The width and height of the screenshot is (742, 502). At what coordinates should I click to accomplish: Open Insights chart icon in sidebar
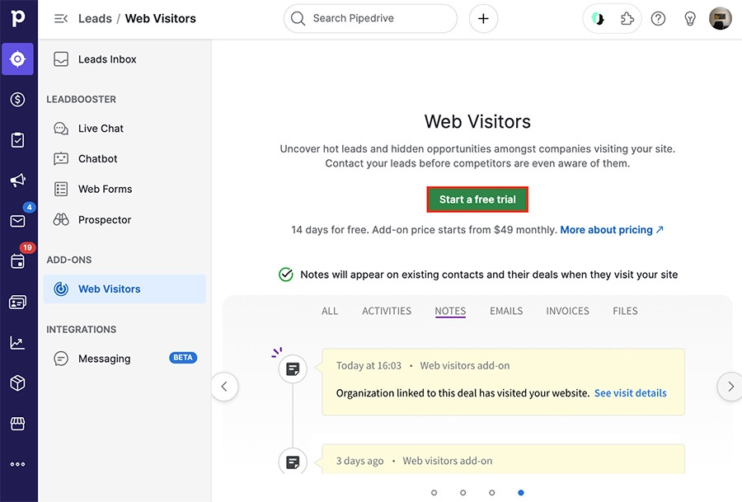coord(17,343)
